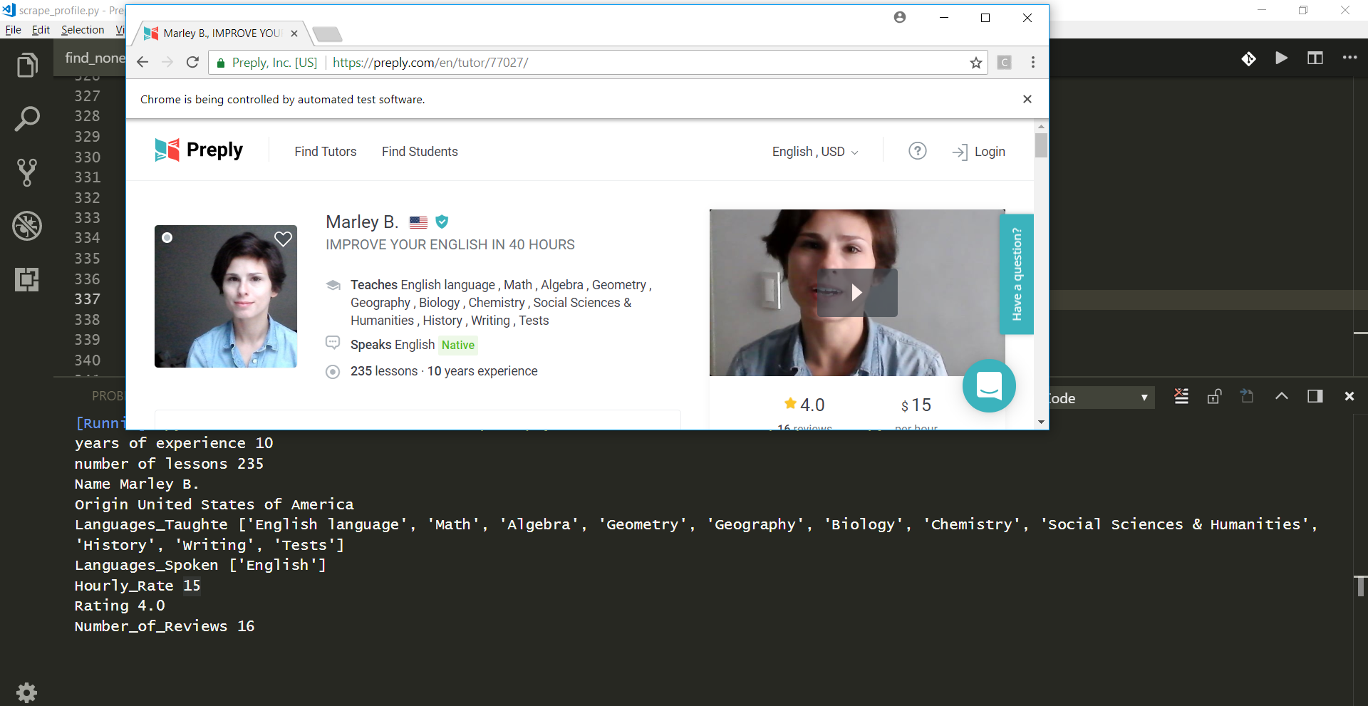Click the 4.0 star rating
The height and width of the screenshot is (706, 1368).
[x=804, y=405]
